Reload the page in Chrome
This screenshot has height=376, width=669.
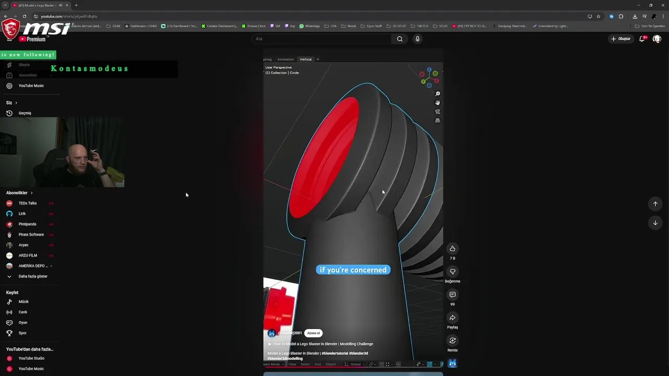tap(24, 16)
